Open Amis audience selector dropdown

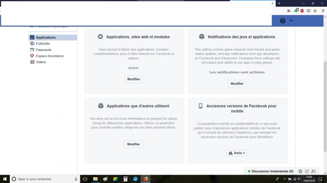(x=237, y=153)
